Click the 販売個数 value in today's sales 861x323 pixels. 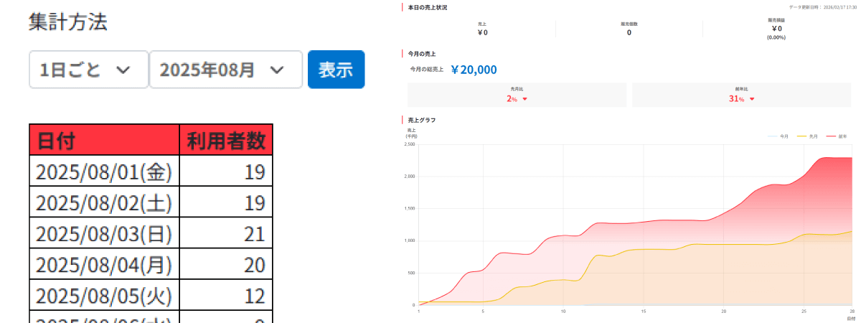(x=629, y=32)
